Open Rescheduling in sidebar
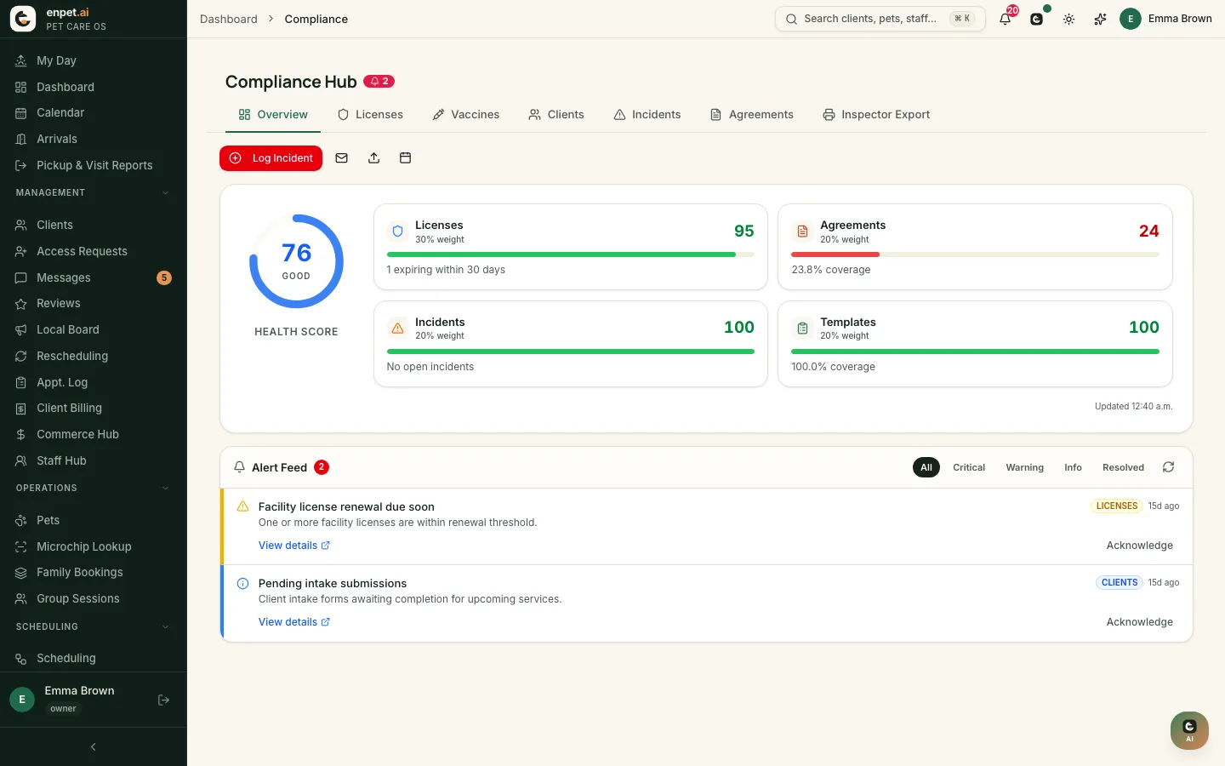Image resolution: width=1225 pixels, height=766 pixels. coord(94,356)
